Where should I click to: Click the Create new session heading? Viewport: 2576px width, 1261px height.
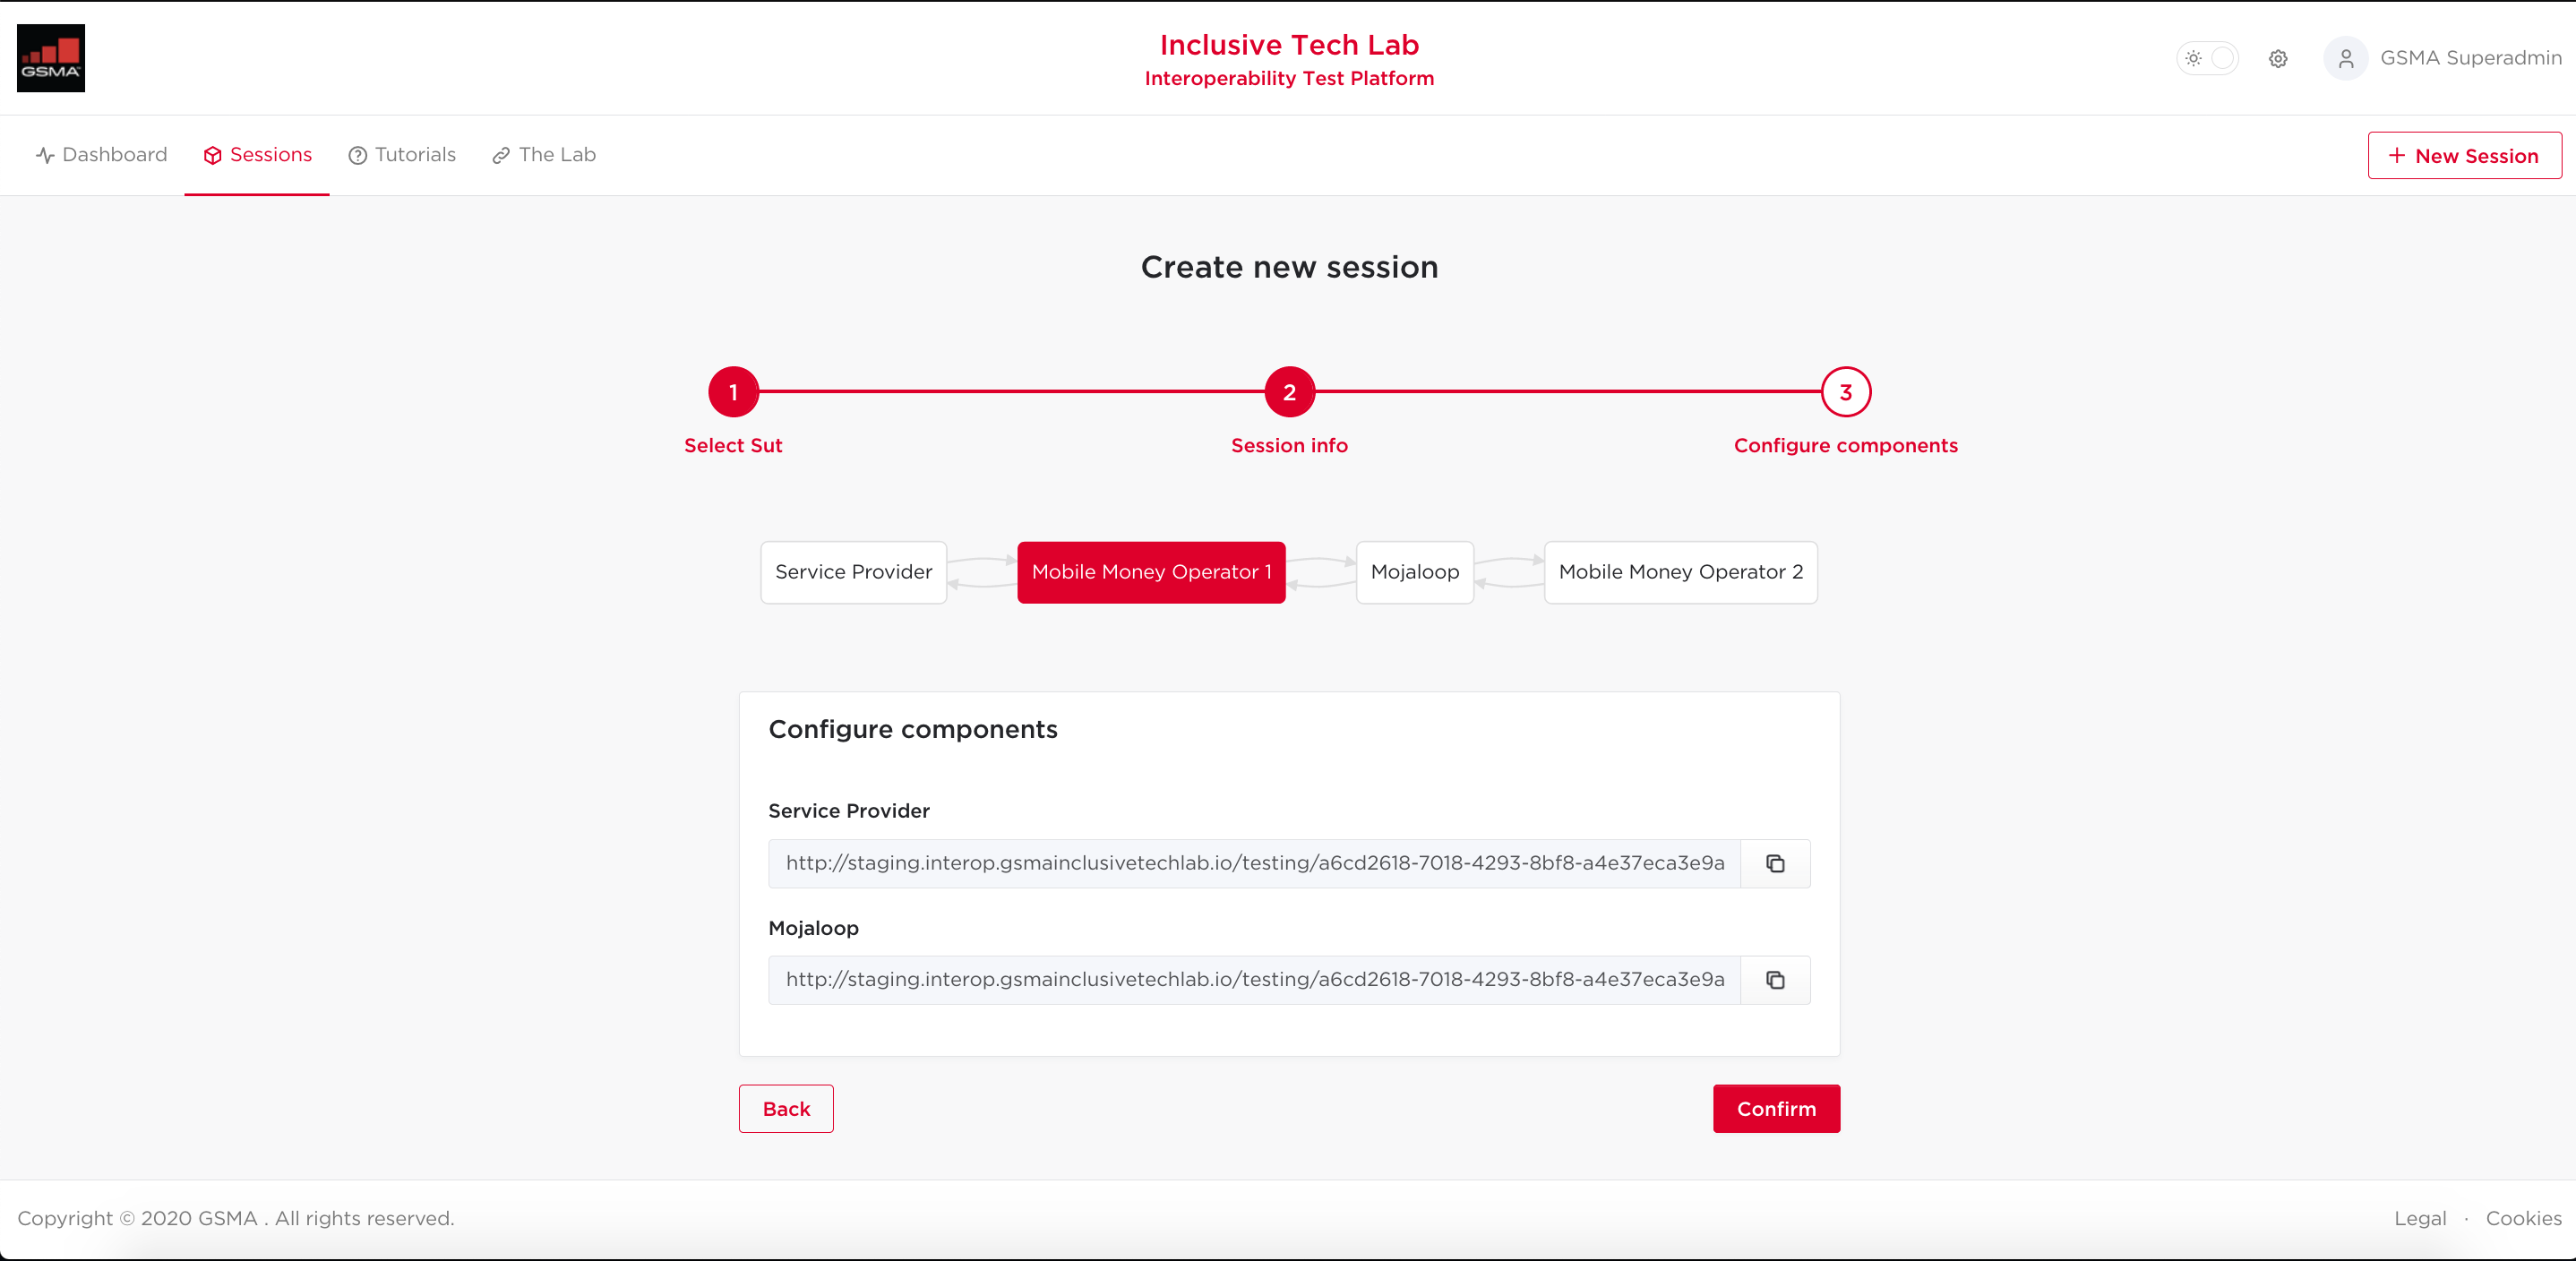coord(1289,267)
